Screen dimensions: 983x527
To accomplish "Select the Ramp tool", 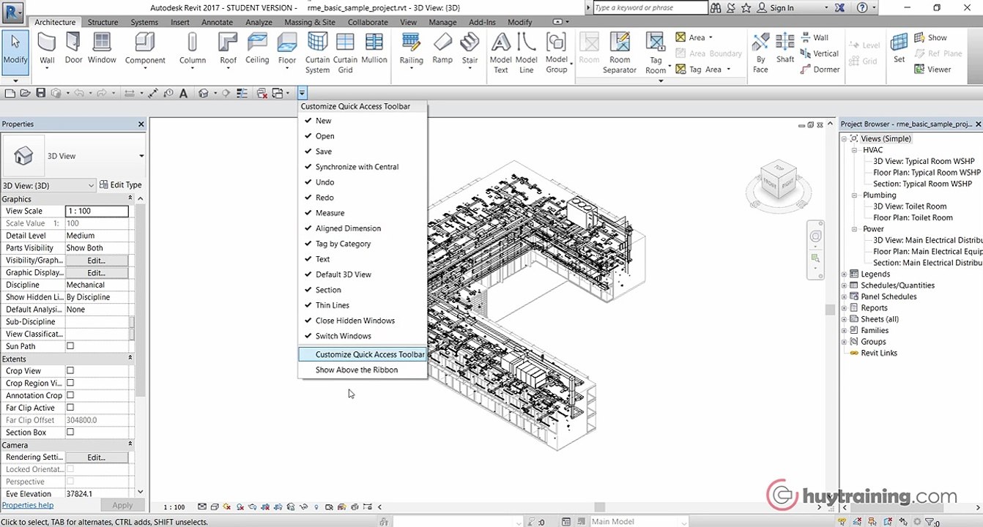I will pos(442,48).
